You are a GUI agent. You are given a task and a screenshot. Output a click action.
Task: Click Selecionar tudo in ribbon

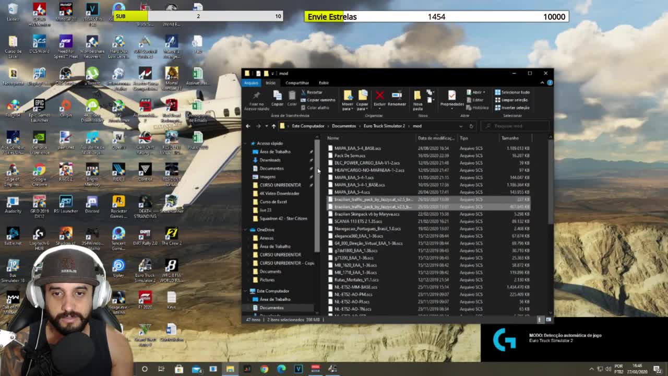511,92
